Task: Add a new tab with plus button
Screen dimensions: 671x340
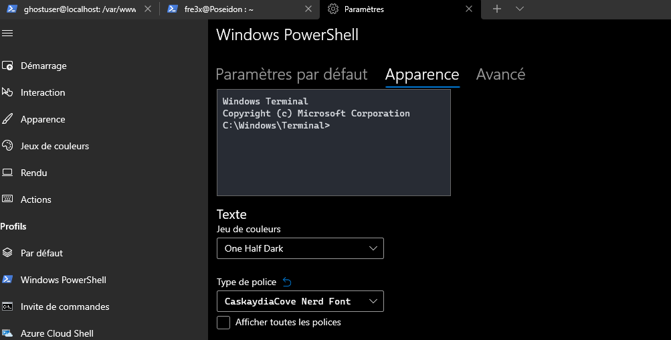Action: pos(497,9)
